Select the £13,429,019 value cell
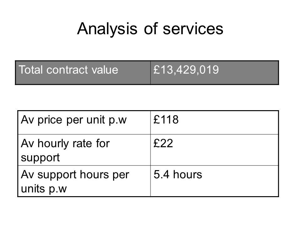 coord(214,73)
